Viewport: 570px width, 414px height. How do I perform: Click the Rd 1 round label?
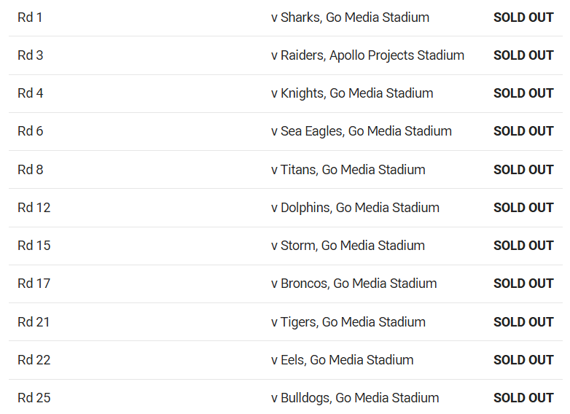coord(30,17)
